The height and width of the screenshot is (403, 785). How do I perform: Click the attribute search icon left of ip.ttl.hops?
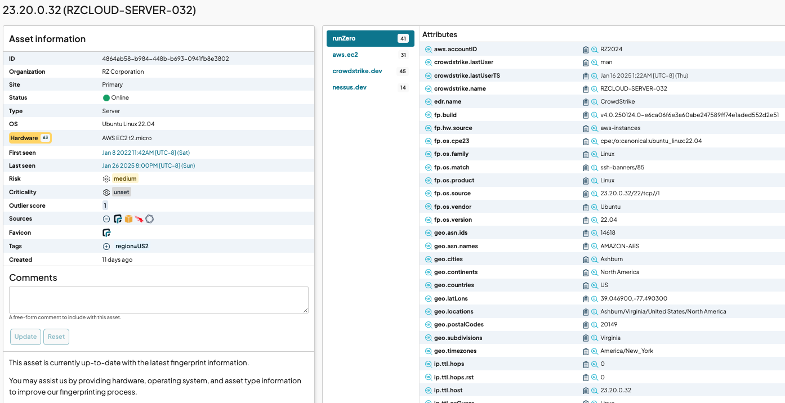point(428,364)
